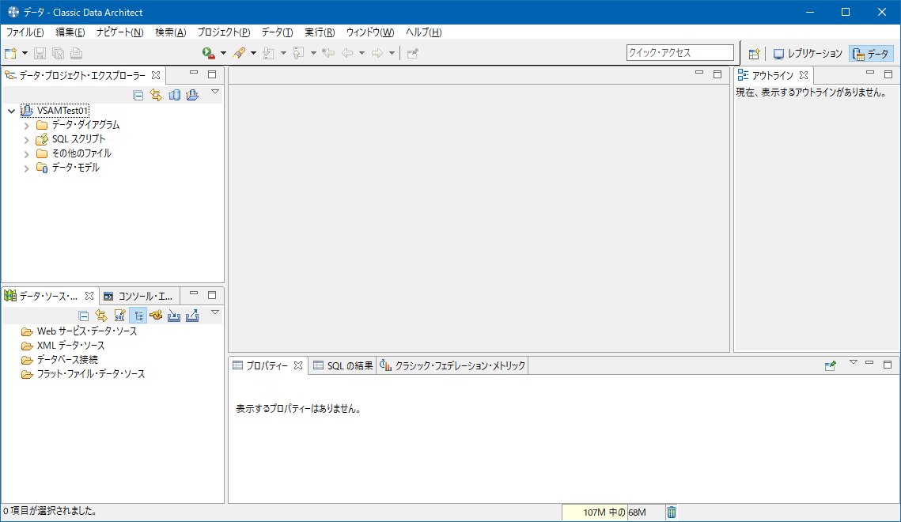This screenshot has height=522, width=901.
Task: Open the New wizard dropdown arrow
Action: pyautogui.click(x=25, y=54)
